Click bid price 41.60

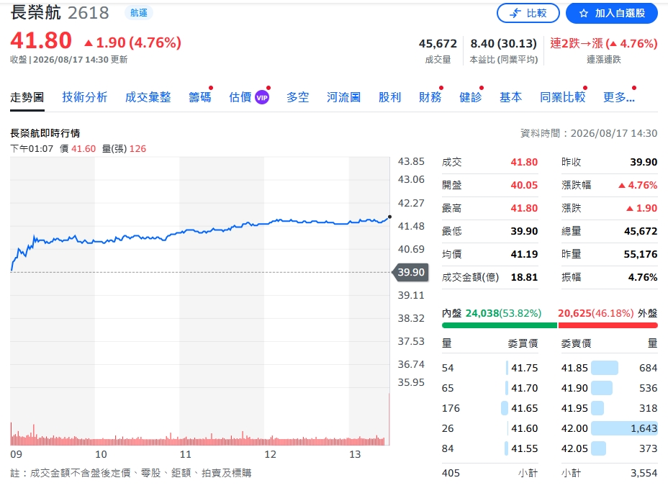coord(525,428)
